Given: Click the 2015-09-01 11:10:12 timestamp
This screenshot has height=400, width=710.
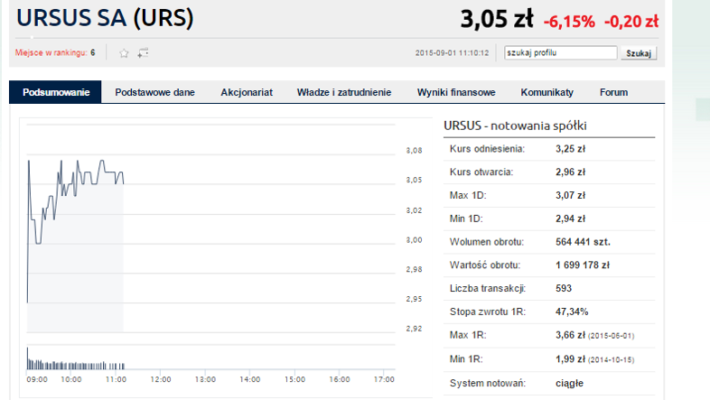Looking at the screenshot, I should click(x=452, y=53).
